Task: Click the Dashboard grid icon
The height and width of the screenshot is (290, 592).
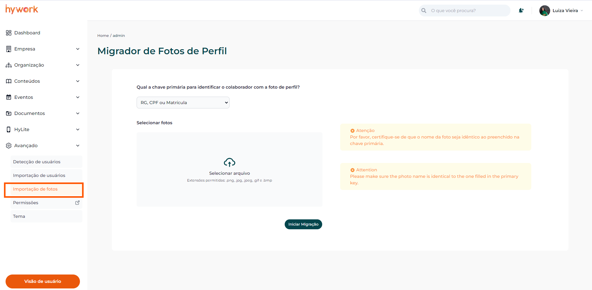Action: (9, 33)
